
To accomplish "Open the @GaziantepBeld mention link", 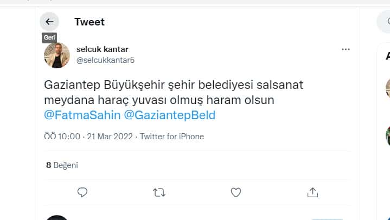I will coord(170,115).
